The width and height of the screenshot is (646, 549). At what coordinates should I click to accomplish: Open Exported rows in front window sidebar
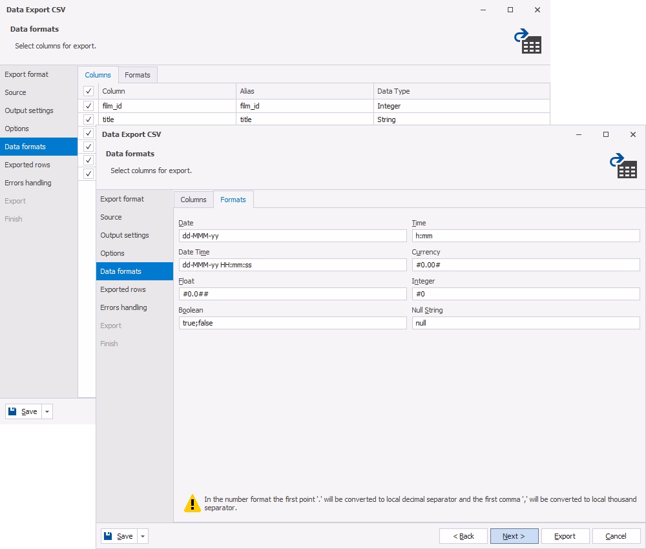click(x=134, y=289)
